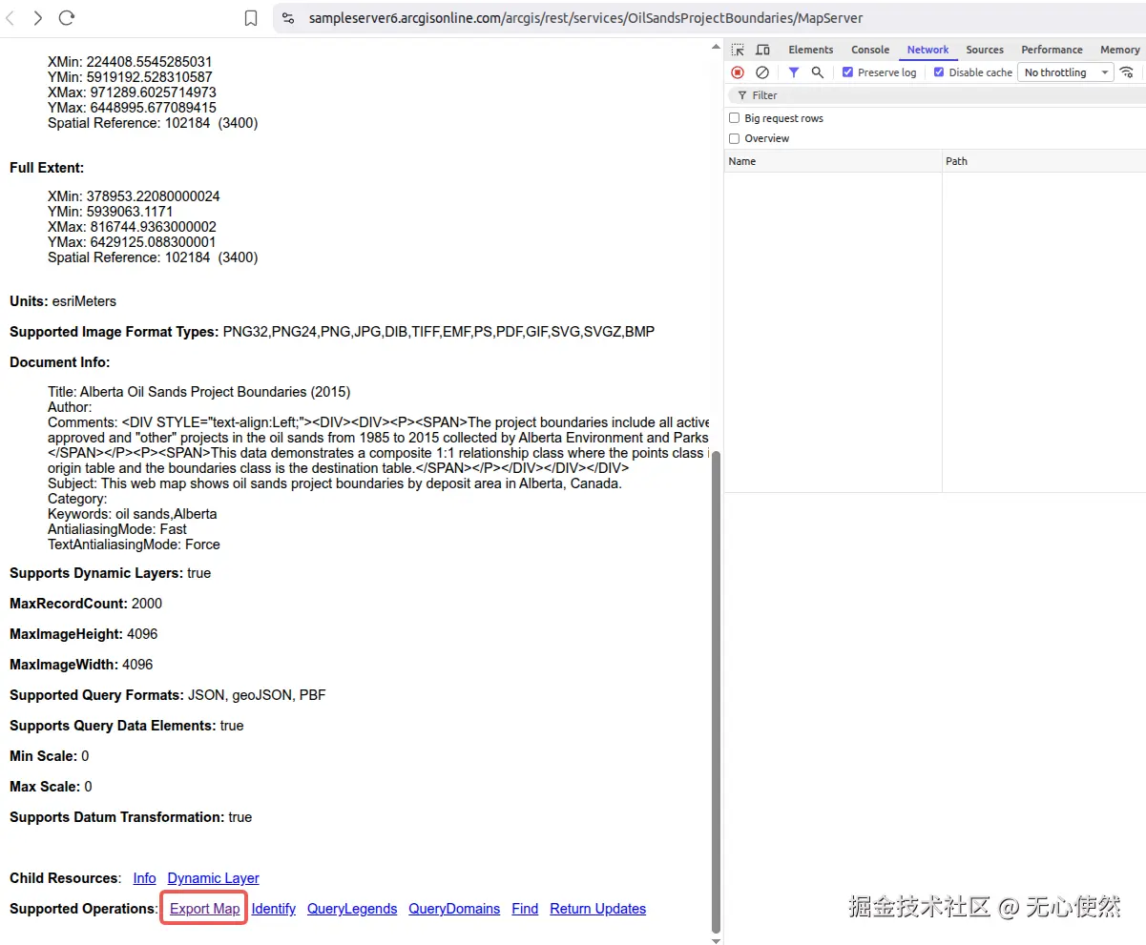Open the QueryDomains link

pyautogui.click(x=454, y=909)
